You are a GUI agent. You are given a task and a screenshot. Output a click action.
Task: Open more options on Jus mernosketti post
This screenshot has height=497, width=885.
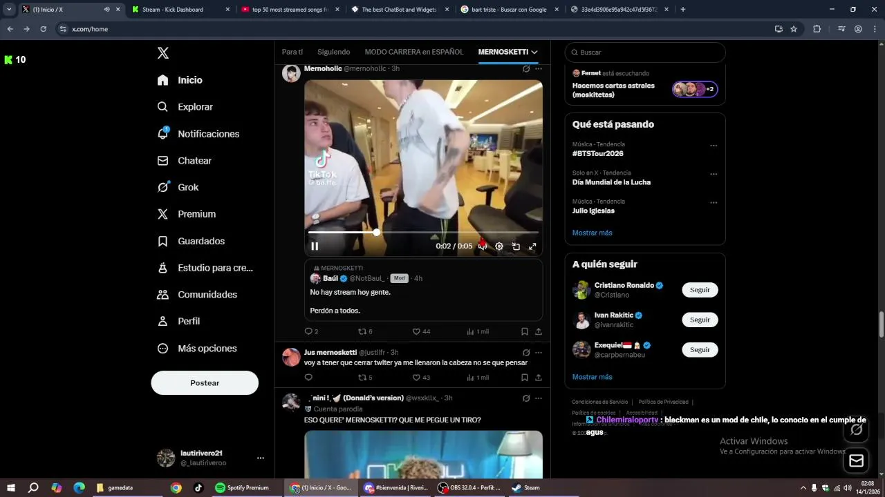coord(539,353)
